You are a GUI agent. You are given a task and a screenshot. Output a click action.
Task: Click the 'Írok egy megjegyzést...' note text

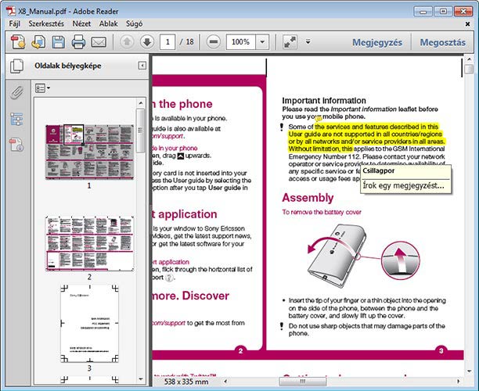click(404, 185)
